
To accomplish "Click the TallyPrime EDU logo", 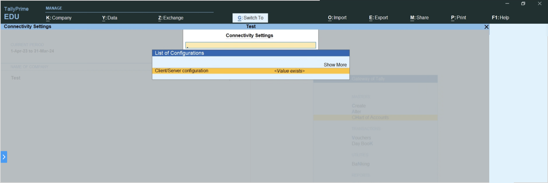I will click(x=16, y=13).
